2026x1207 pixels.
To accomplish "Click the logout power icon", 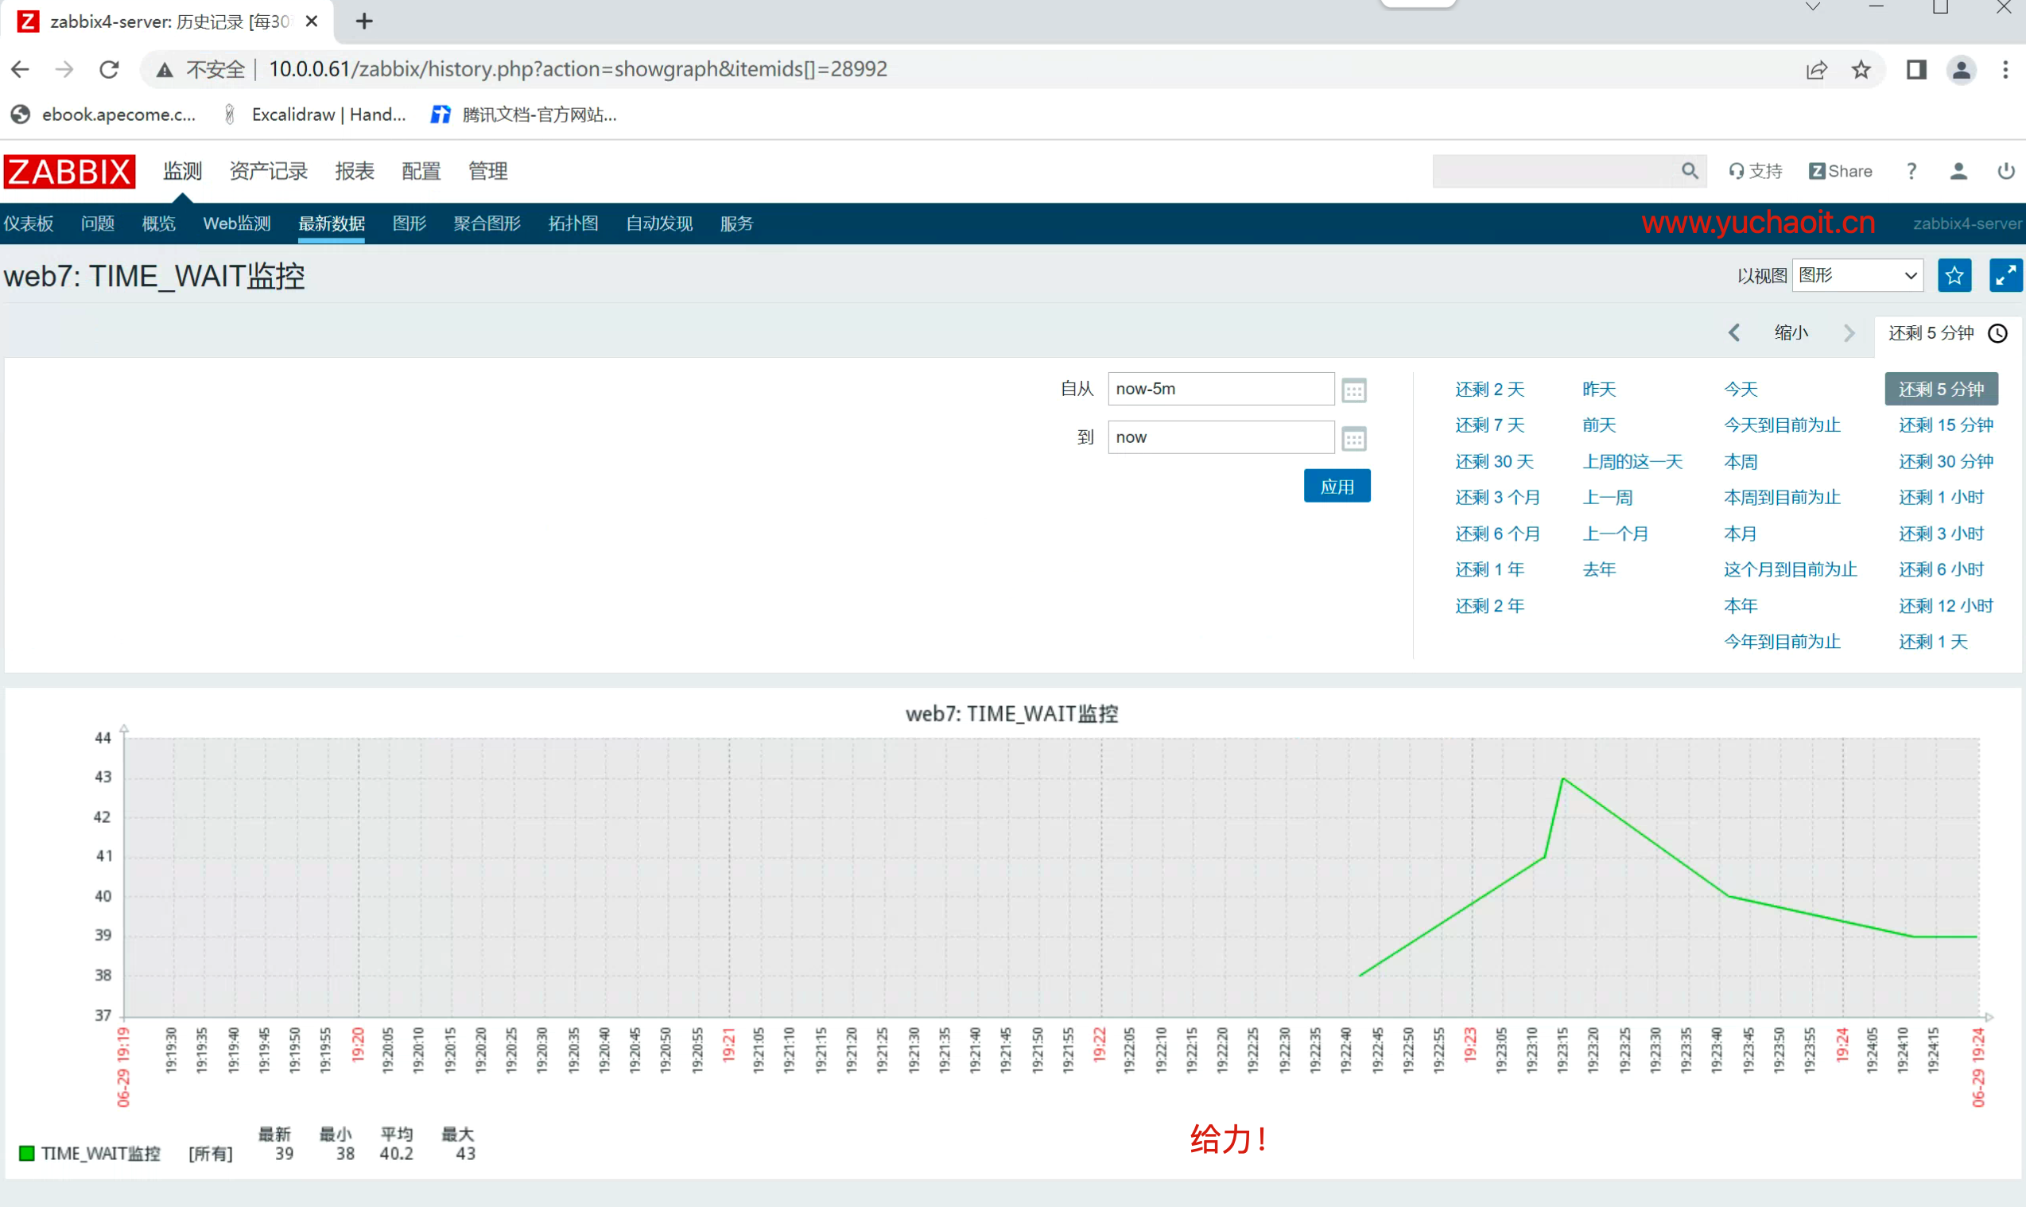I will (x=2005, y=171).
